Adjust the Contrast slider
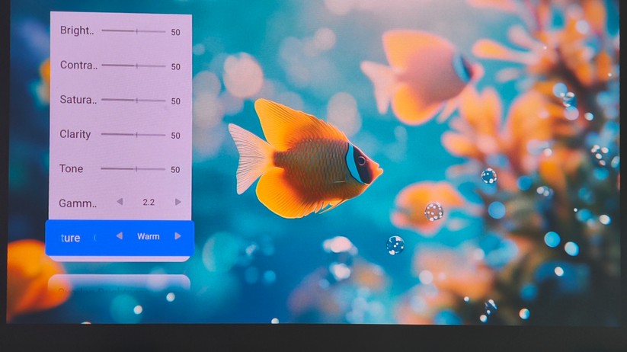Viewport: 627px width, 352px height. (133, 66)
